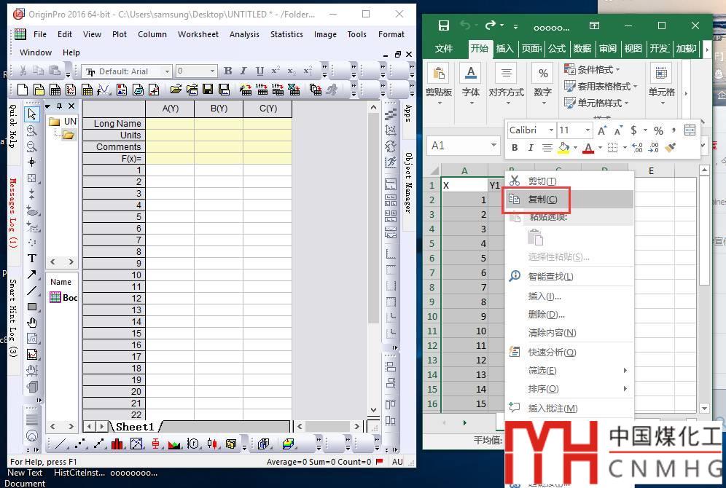Screen dimensions: 726x488
Task: Click Excel's Save icon in quick access toolbar
Action: 444,26
